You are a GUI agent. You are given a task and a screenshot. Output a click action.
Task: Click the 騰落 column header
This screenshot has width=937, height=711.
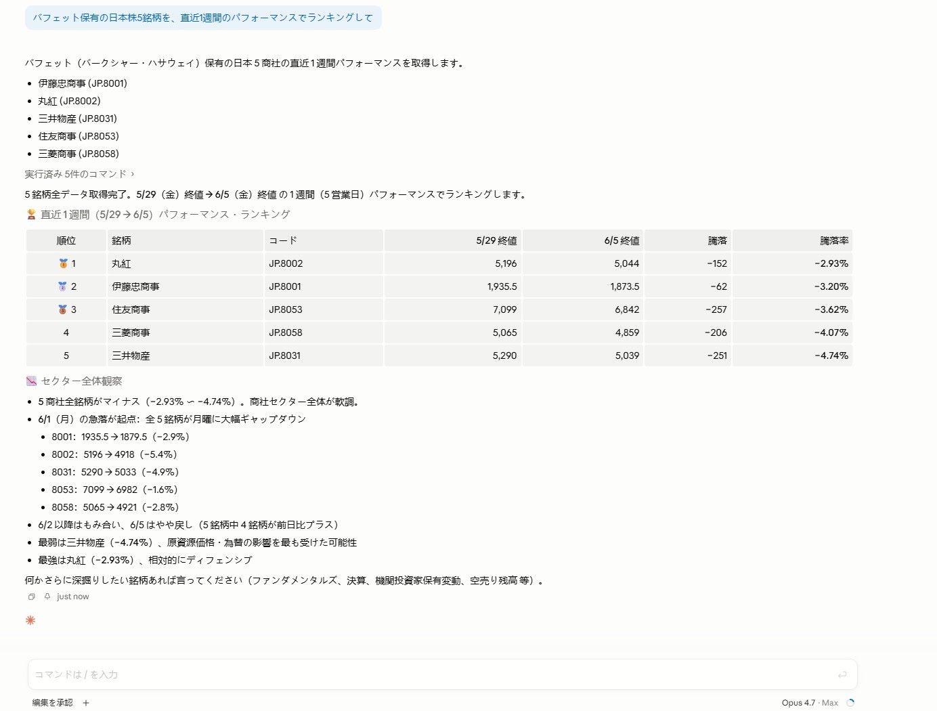click(x=688, y=240)
